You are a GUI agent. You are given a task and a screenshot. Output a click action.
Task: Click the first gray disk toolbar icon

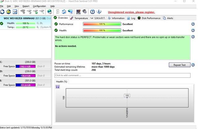(23, 12)
